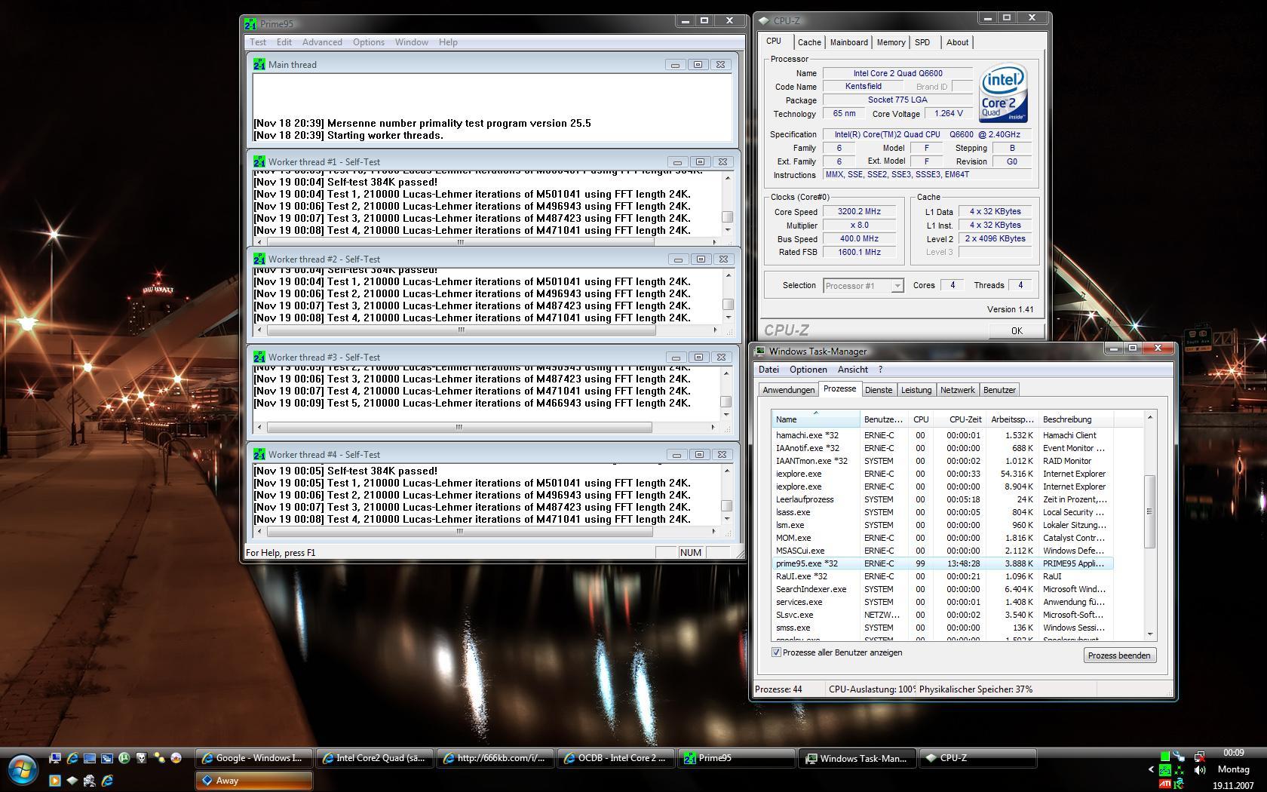Image resolution: width=1267 pixels, height=792 pixels.
Task: Click the Worker thread #1 window icon
Action: click(x=259, y=161)
